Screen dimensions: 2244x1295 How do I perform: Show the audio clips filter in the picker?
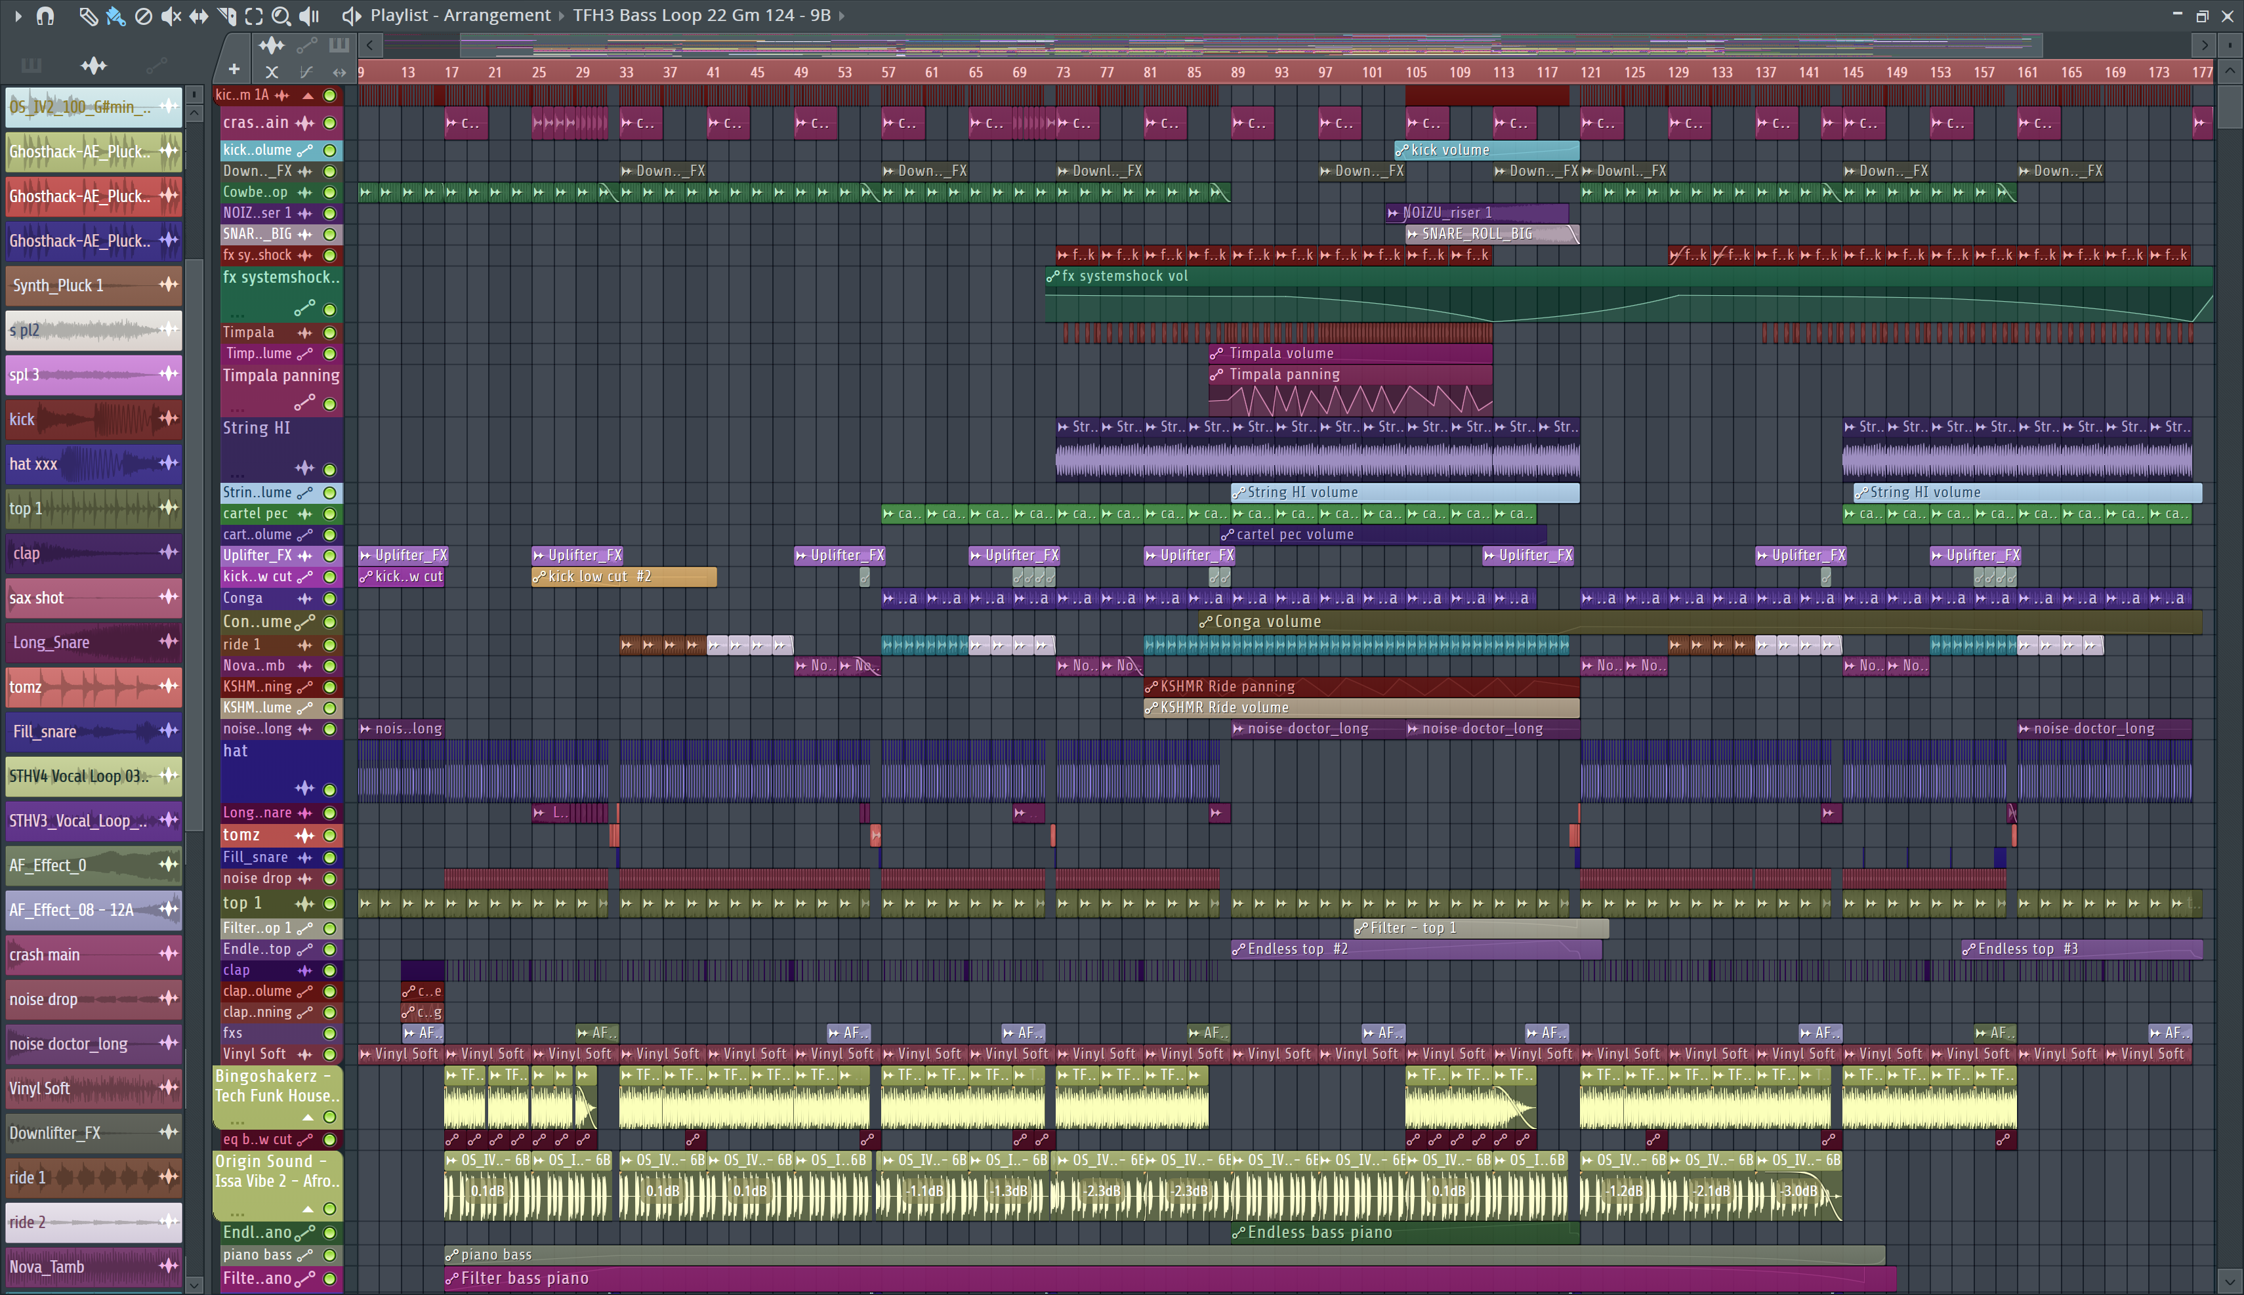tap(93, 65)
